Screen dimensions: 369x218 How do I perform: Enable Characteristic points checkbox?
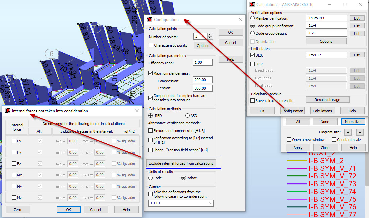(x=151, y=45)
